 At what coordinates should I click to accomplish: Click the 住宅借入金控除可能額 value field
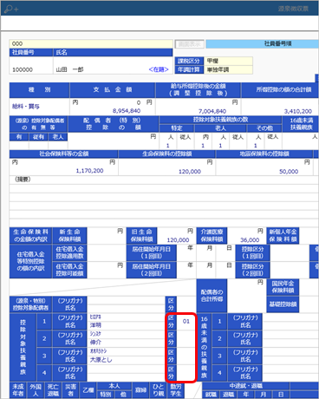point(107,271)
